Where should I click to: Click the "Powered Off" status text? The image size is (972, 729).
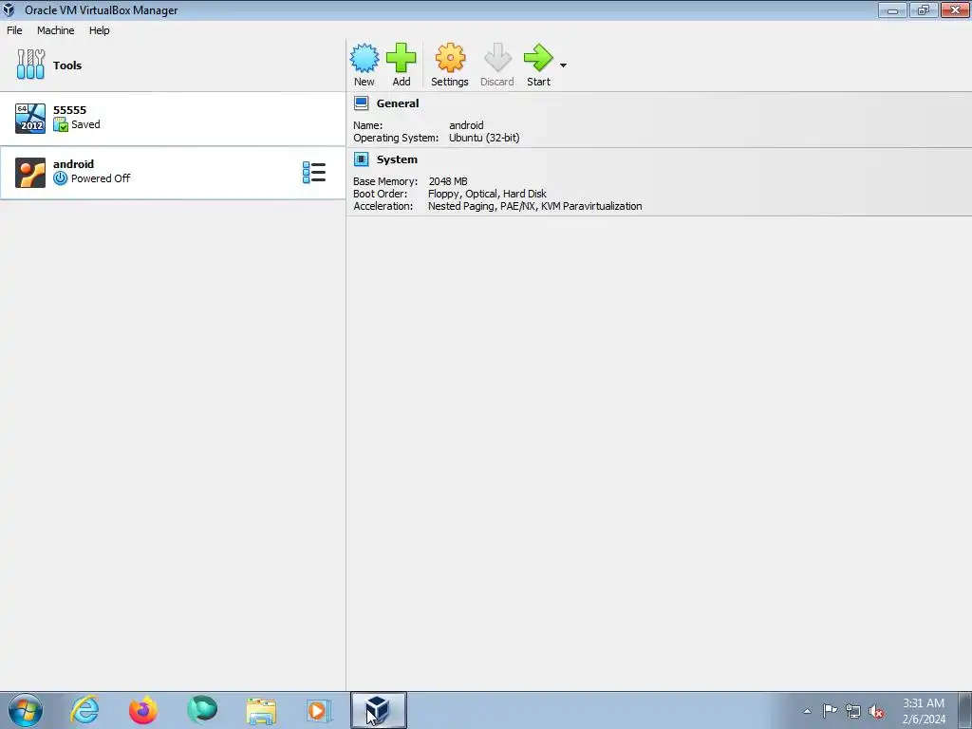pos(101,178)
